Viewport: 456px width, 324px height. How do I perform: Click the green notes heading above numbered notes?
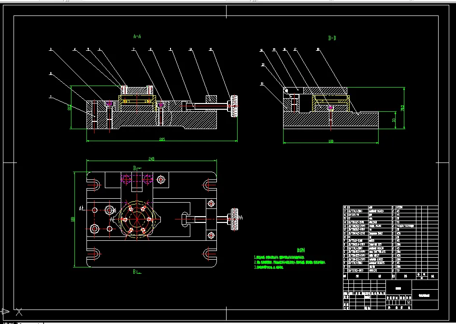tap(301, 250)
